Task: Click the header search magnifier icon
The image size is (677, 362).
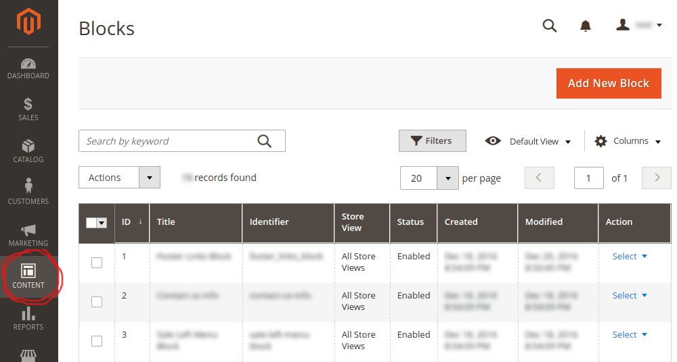Action: pos(550,26)
